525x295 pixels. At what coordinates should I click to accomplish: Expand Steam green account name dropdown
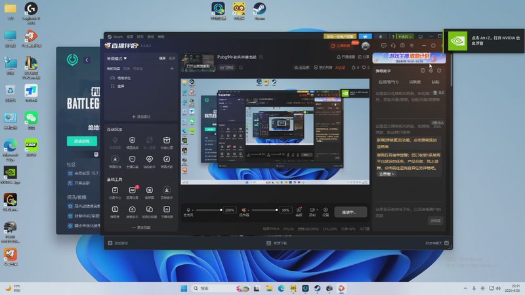[x=405, y=37]
